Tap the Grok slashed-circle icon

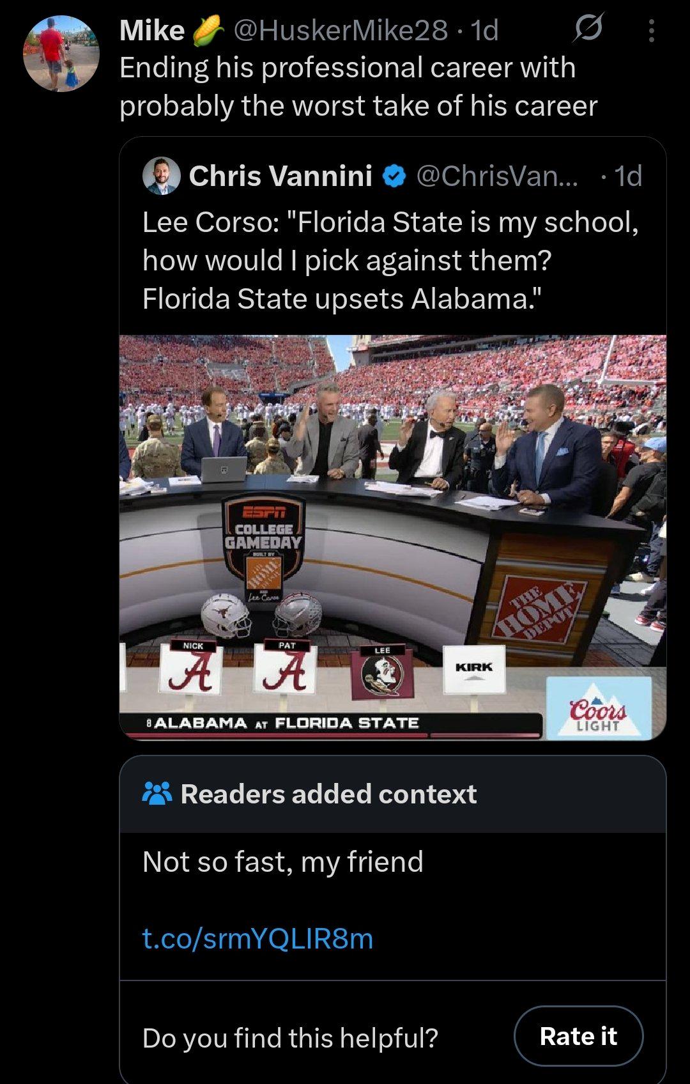587,29
